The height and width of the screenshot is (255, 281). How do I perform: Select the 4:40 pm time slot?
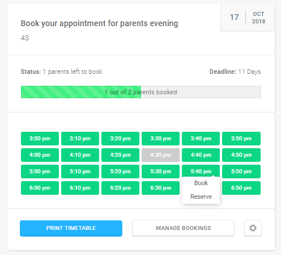pyautogui.click(x=201, y=155)
